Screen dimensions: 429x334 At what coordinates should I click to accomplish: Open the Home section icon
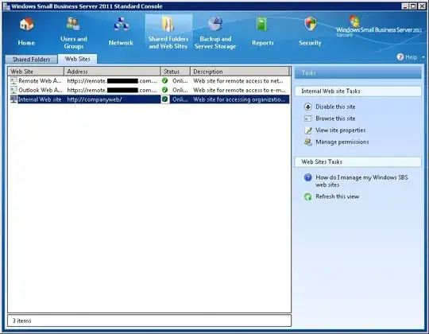click(x=26, y=24)
